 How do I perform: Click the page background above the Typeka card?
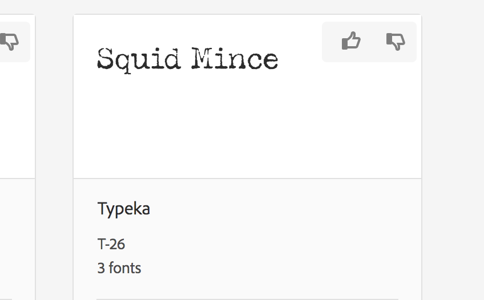click(247, 7)
